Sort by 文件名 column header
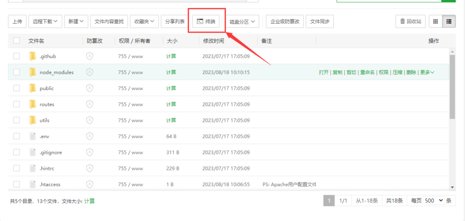 (x=36, y=41)
